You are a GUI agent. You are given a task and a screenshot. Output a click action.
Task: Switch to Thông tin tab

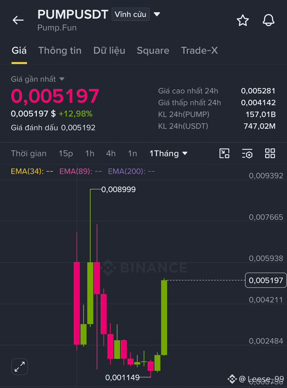click(x=60, y=51)
